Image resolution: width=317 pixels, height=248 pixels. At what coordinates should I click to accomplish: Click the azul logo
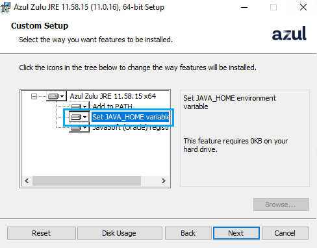289,33
